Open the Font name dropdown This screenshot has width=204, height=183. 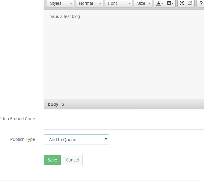[x=118, y=3]
